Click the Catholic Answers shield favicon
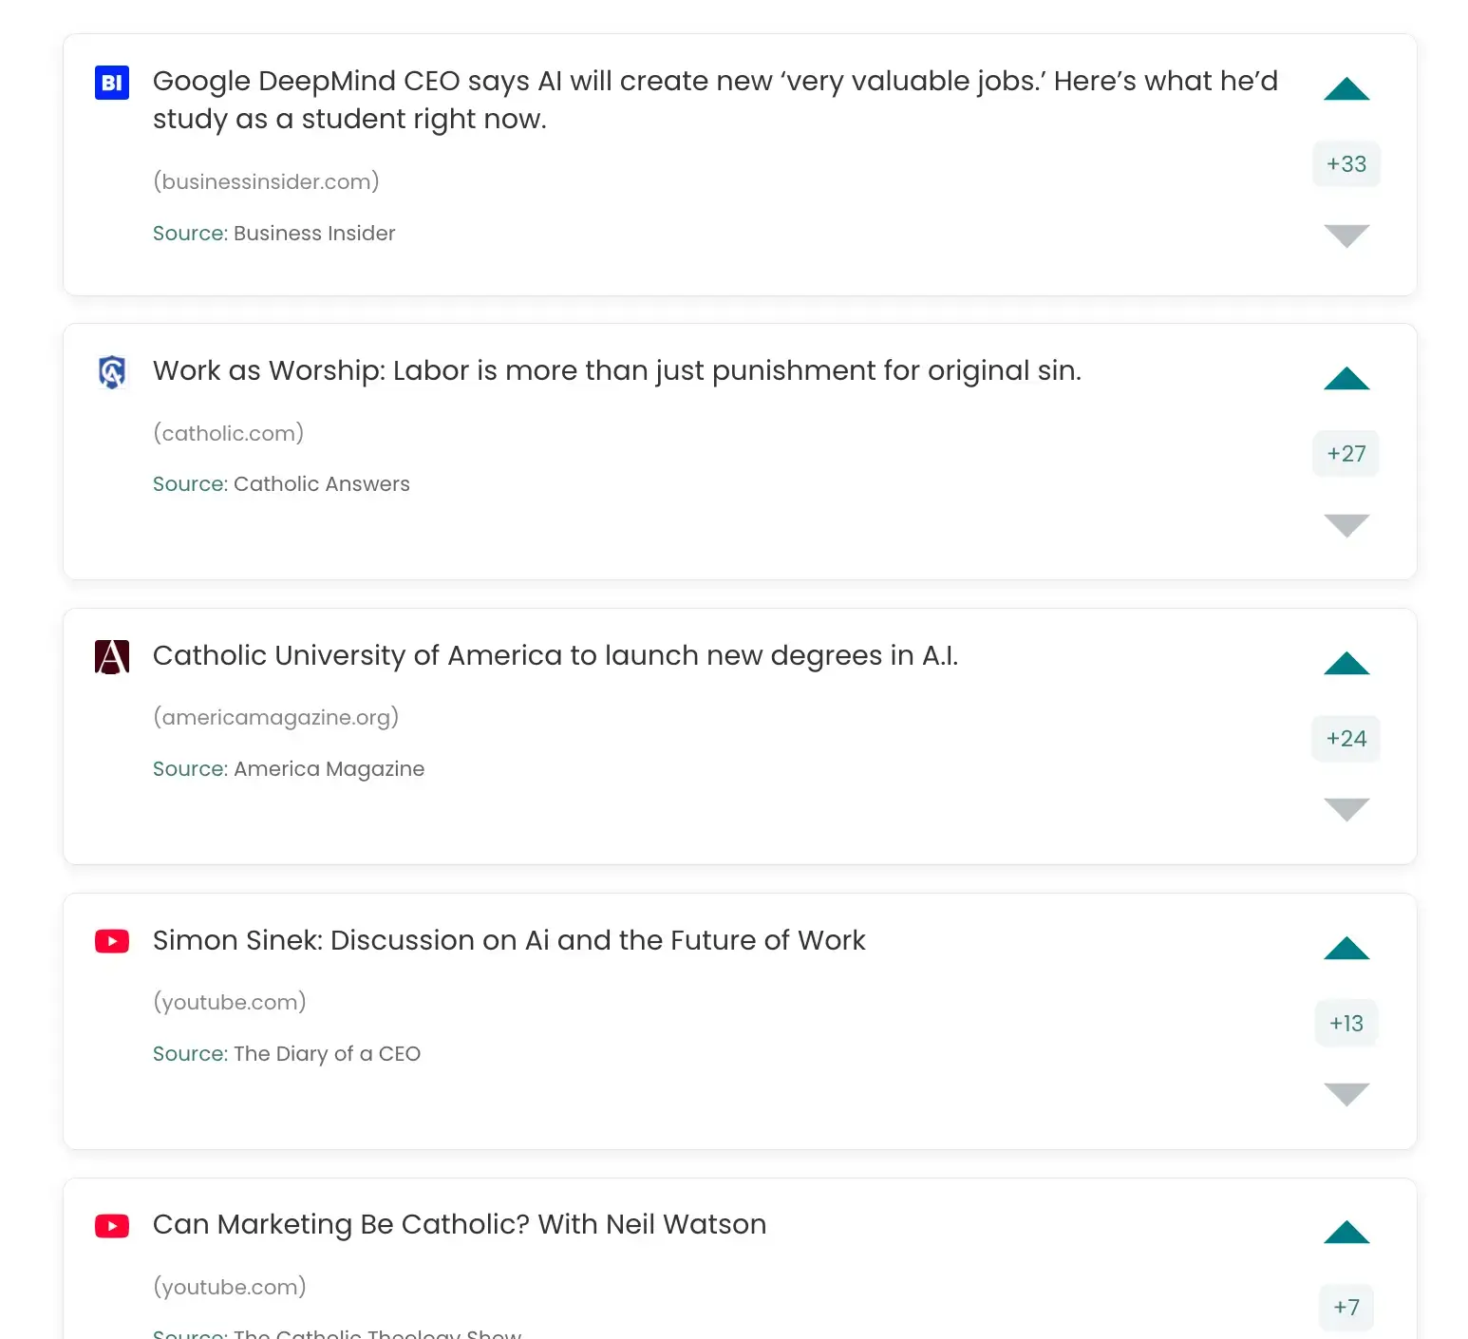This screenshot has height=1339, width=1468. 112,372
